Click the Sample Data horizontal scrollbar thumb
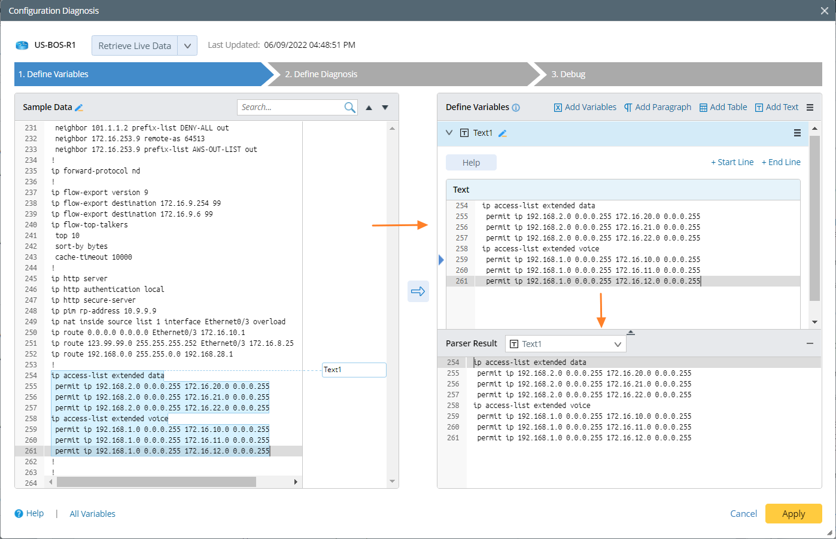 pyautogui.click(x=156, y=482)
